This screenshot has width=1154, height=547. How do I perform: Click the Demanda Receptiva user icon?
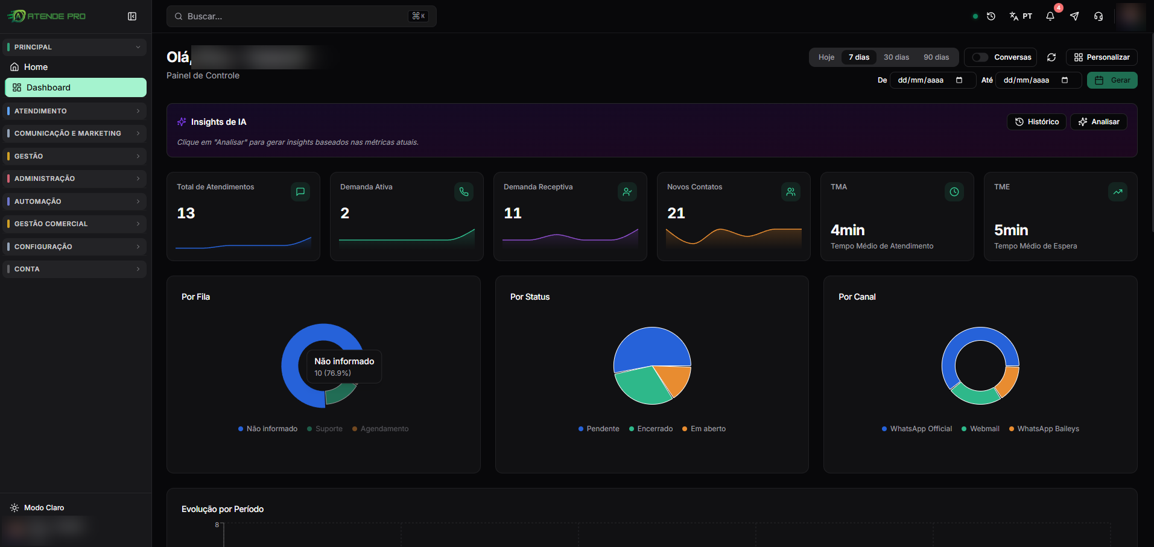(x=627, y=192)
